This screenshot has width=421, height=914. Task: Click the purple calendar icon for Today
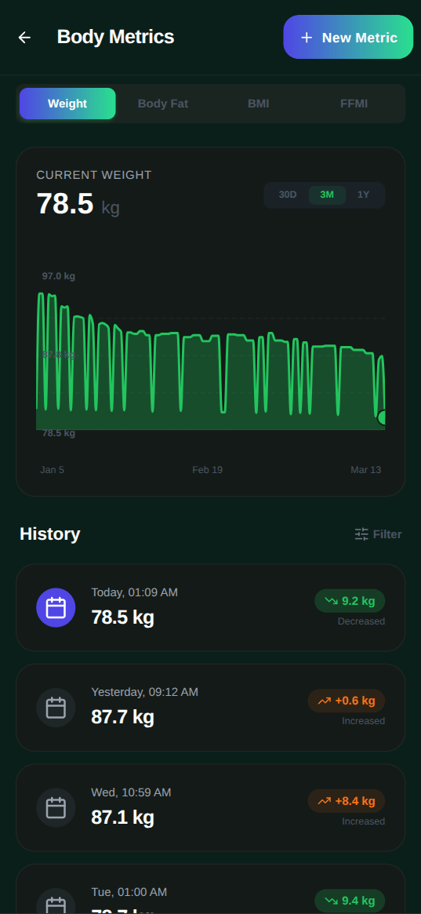[56, 607]
